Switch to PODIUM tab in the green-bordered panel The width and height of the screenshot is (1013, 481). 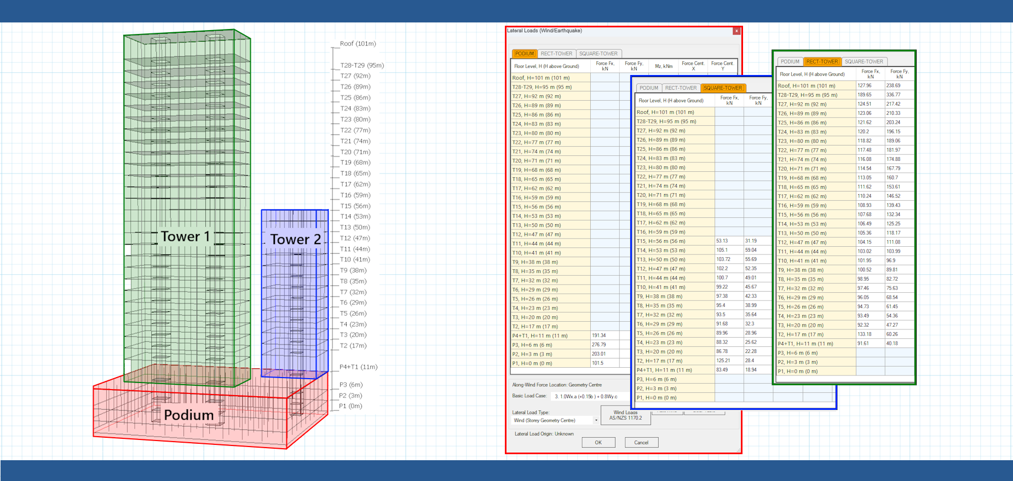pyautogui.click(x=790, y=62)
